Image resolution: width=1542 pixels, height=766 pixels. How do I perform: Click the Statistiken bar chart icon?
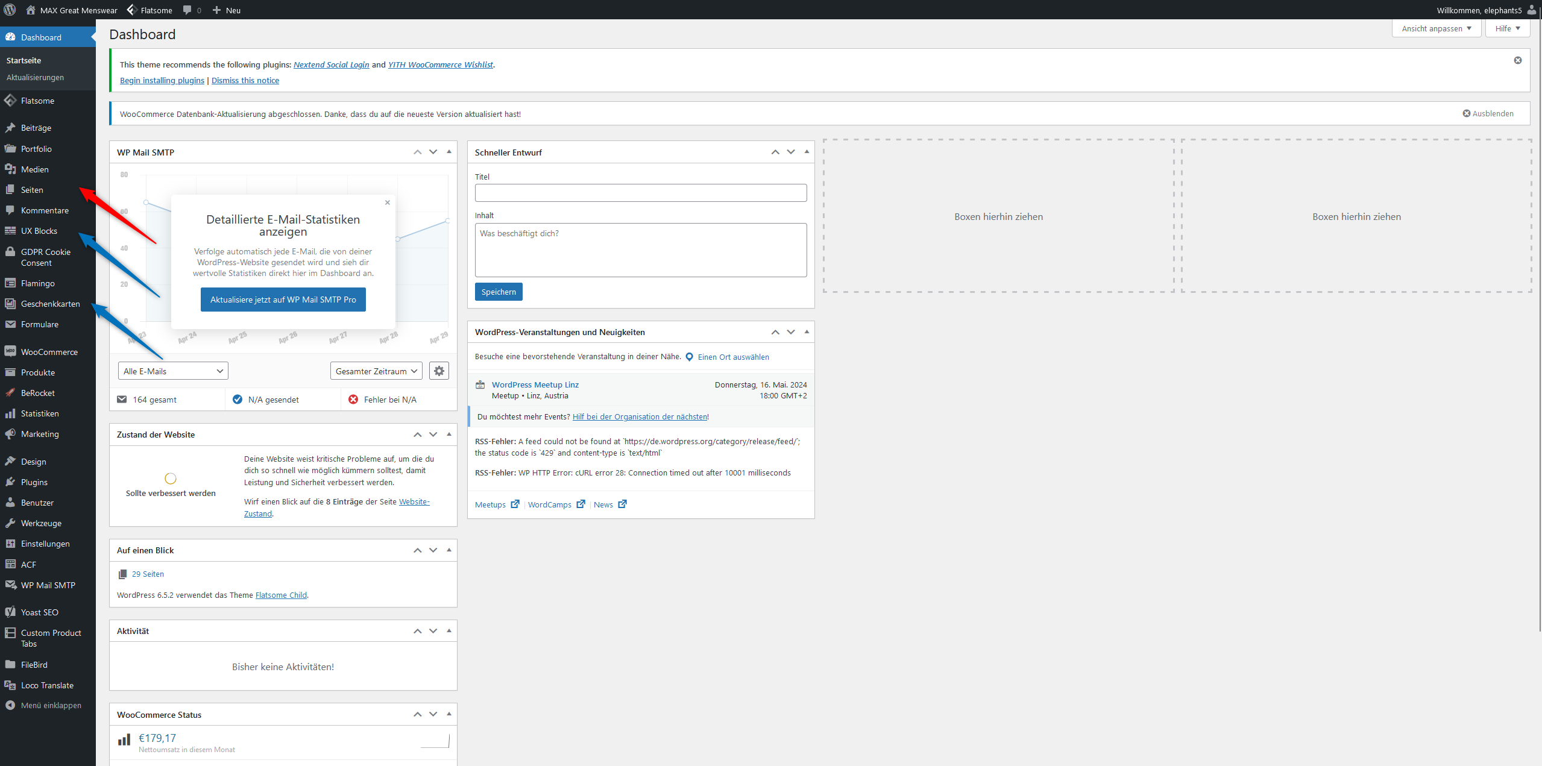[x=10, y=413]
